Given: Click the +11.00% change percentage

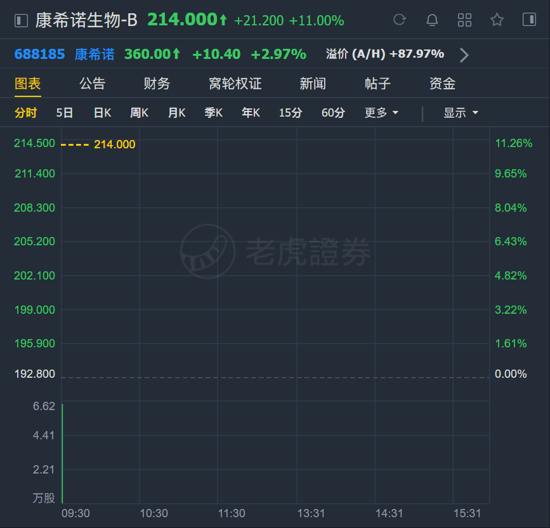Looking at the screenshot, I should pyautogui.click(x=317, y=21).
